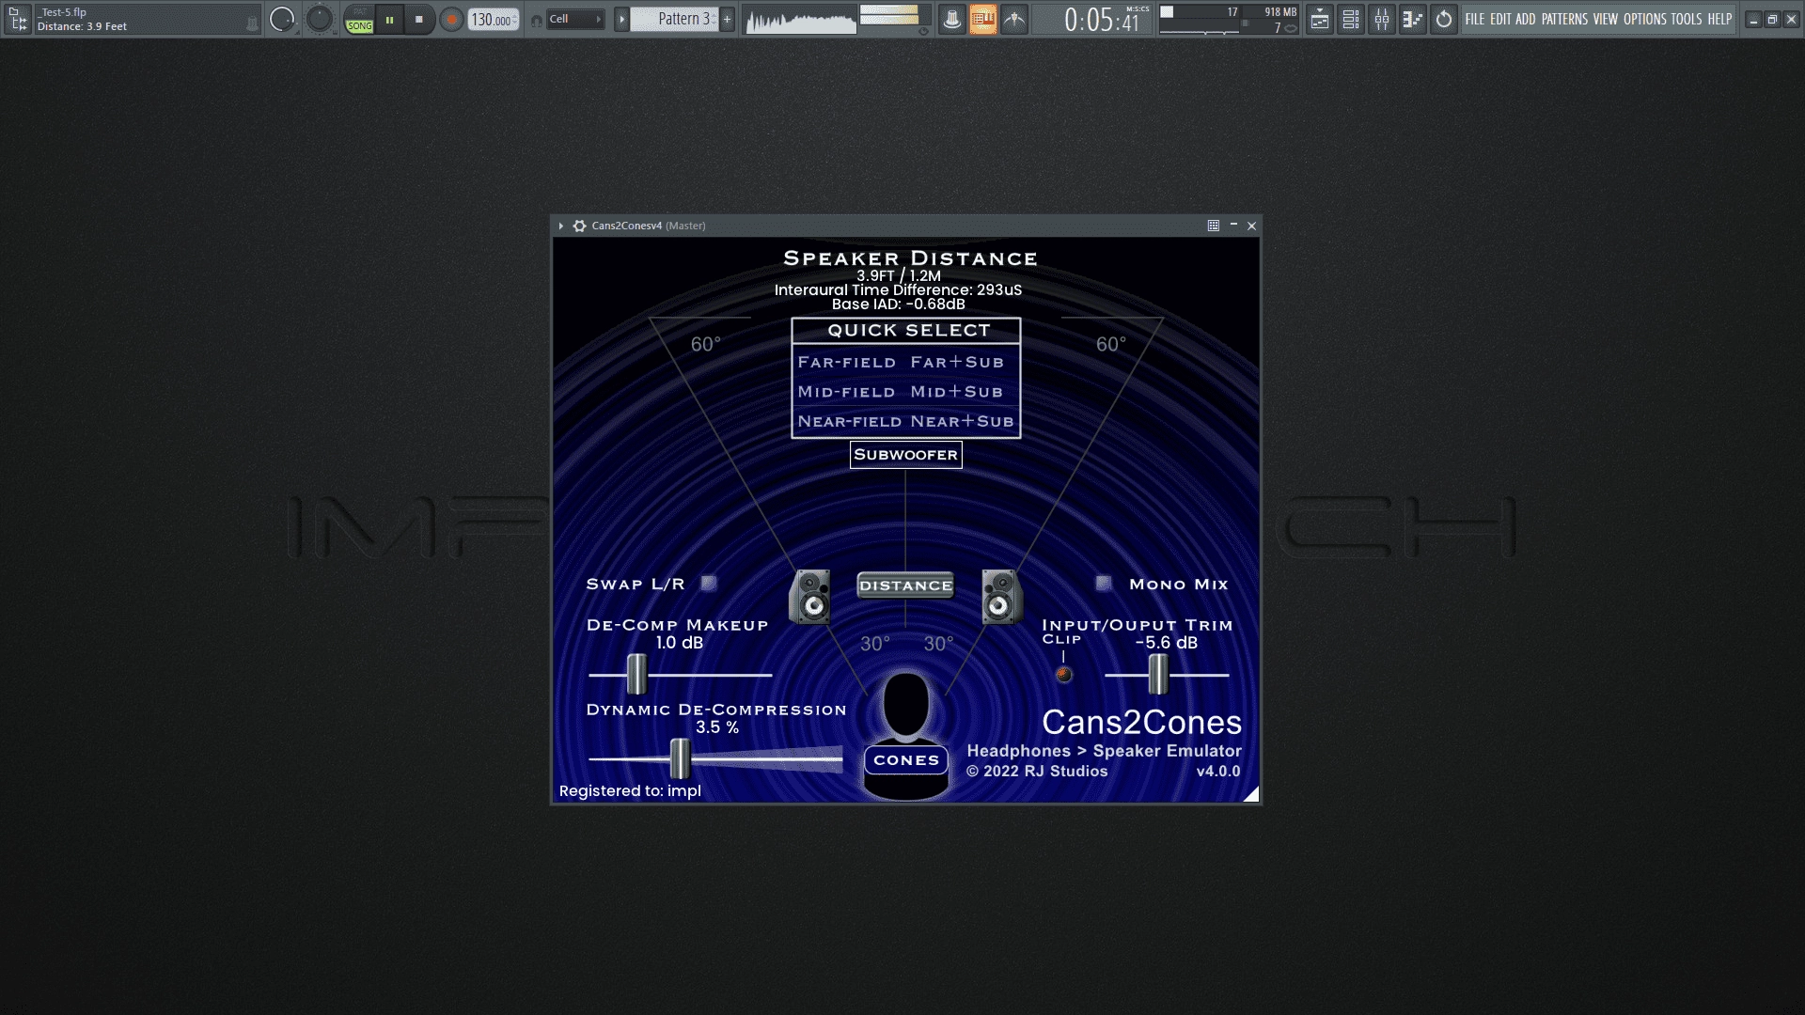
Task: Click the left speaker icon
Action: click(810, 597)
